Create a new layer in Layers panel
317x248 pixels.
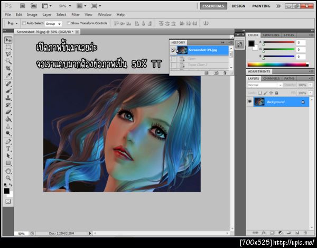point(297,233)
